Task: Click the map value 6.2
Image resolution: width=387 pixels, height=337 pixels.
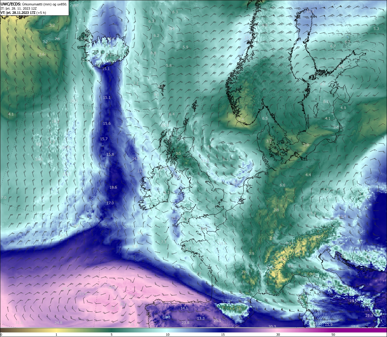Action: pos(156,36)
